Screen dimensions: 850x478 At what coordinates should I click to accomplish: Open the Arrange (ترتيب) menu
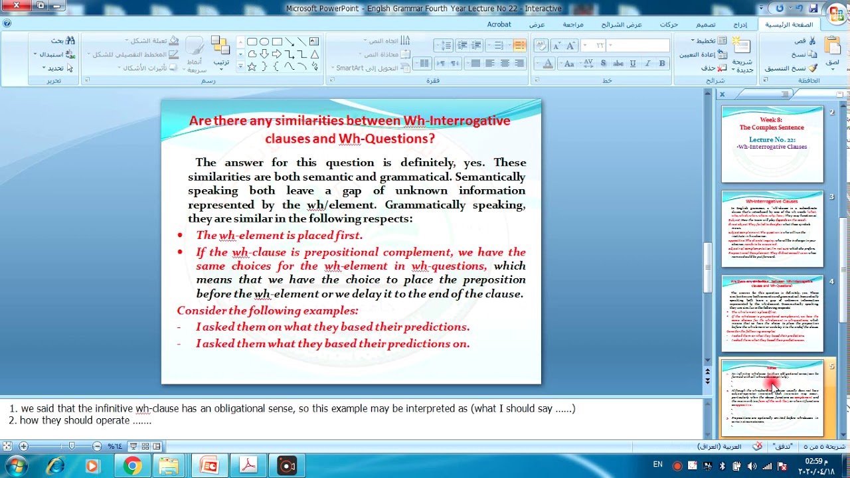tap(220, 52)
